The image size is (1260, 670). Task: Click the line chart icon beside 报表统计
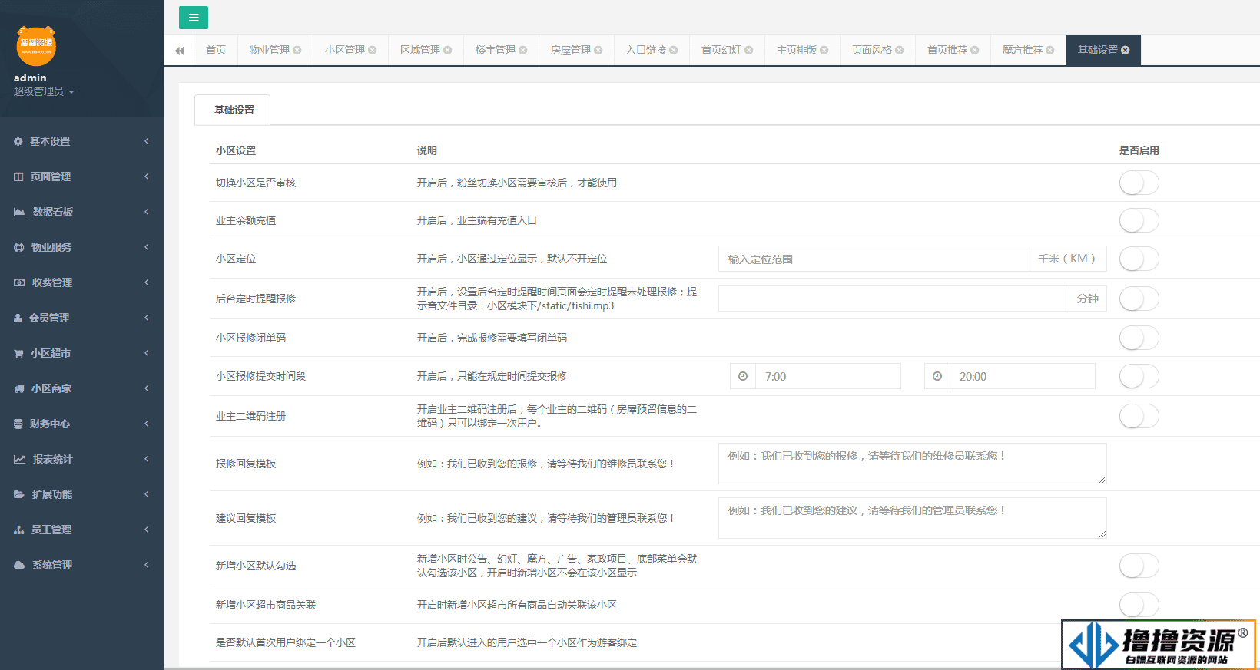[19, 459]
